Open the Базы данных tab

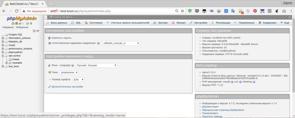click(57, 23)
